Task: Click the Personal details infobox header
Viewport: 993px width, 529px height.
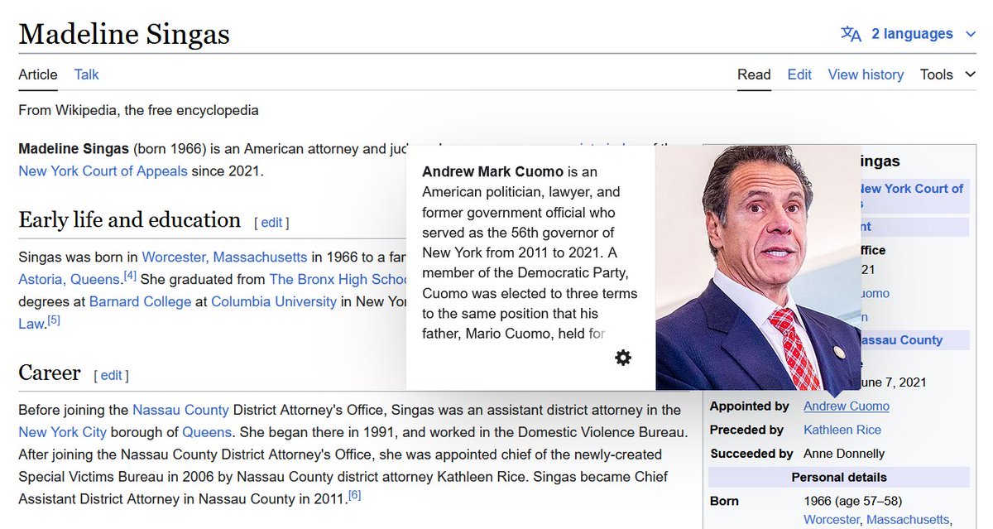Action: point(839,477)
